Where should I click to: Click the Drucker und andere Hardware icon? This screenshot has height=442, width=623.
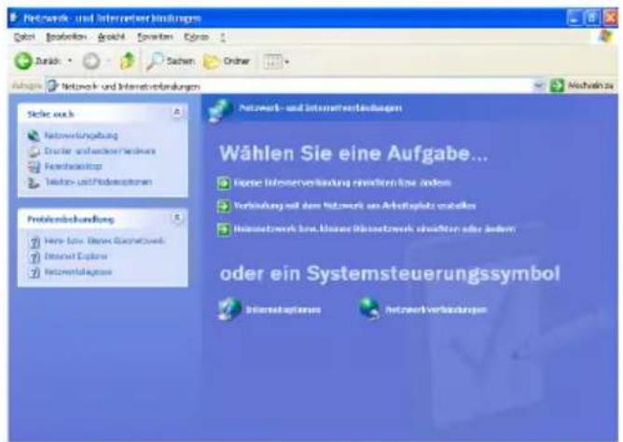(34, 151)
